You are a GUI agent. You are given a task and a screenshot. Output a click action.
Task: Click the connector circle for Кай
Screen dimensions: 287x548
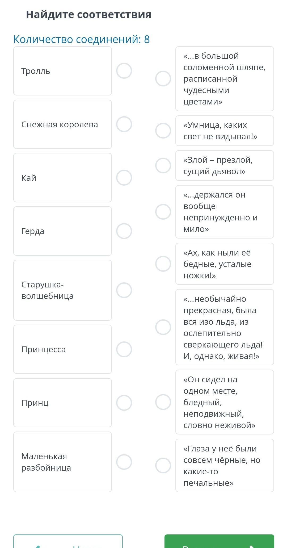pos(124,178)
